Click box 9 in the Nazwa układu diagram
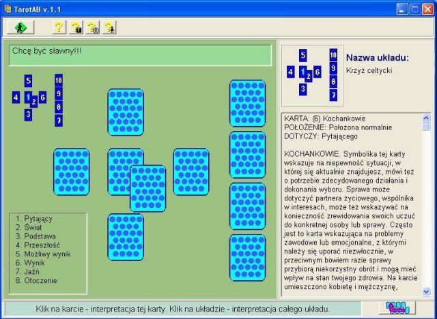Image resolution: width=437 pixels, height=319 pixels. coord(333,68)
